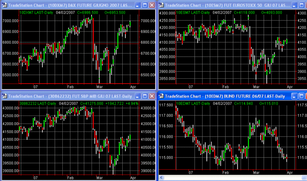Minimize the Bund Future chart window

pyautogui.click(x=295, y=96)
